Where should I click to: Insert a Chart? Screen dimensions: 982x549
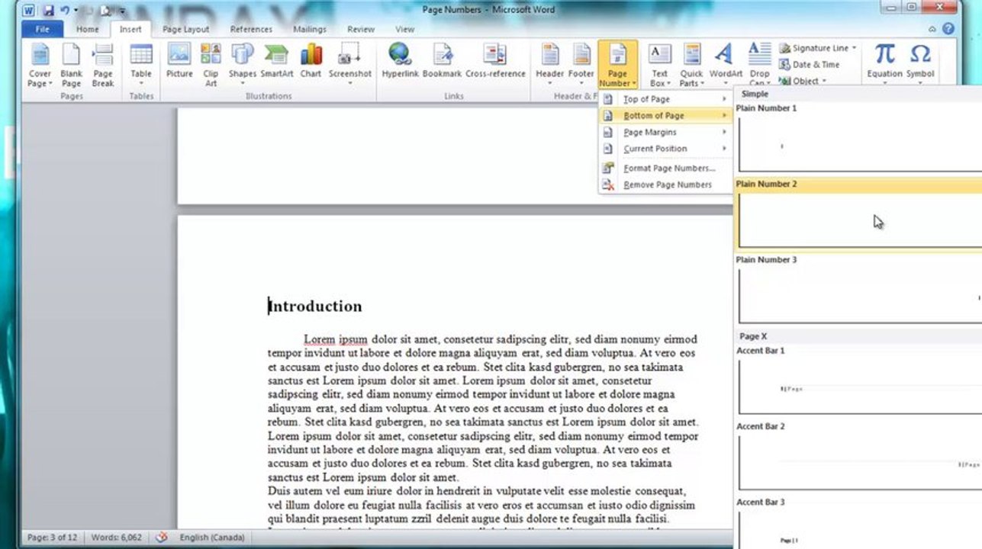click(x=311, y=61)
